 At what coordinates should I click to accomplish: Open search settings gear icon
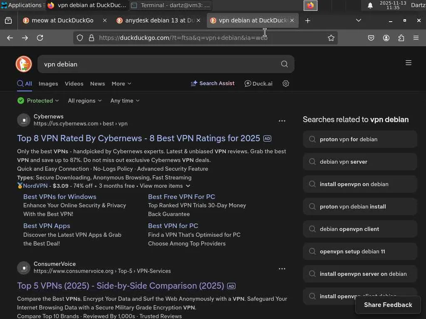(x=285, y=83)
